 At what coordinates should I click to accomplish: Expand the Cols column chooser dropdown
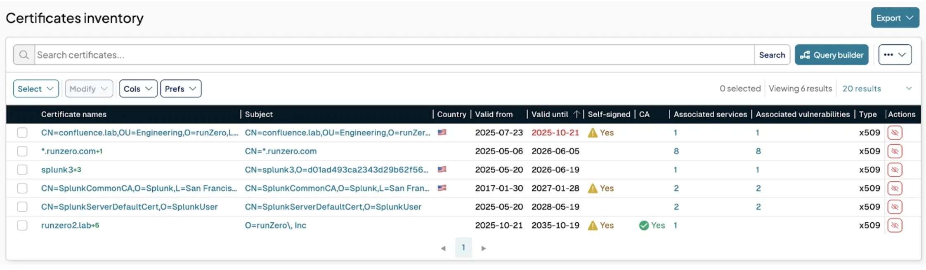click(x=138, y=88)
